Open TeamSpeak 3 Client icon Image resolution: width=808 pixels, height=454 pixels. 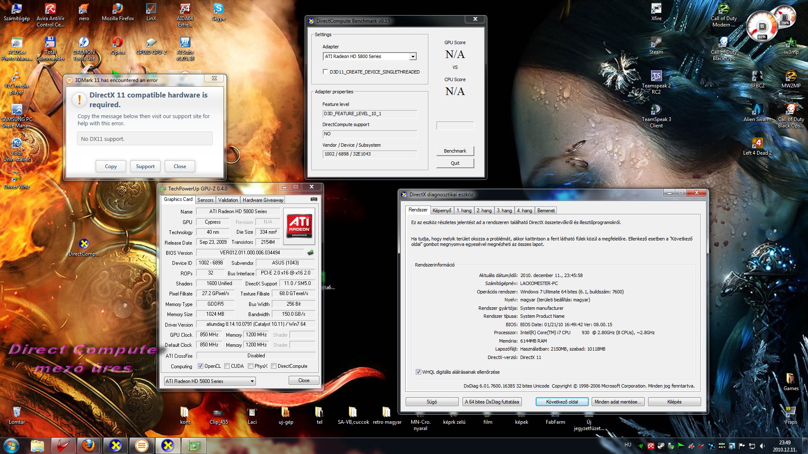point(656,116)
